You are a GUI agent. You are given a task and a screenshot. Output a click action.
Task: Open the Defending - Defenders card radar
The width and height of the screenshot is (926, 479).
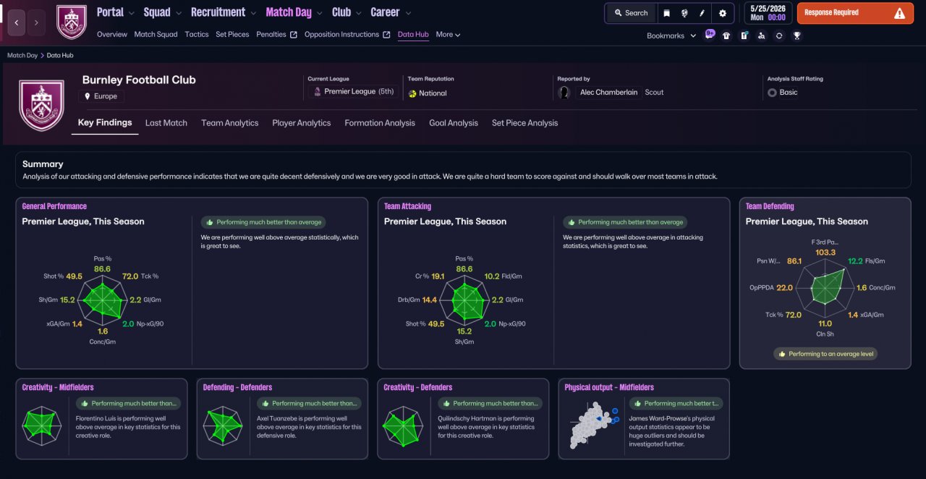tap(222, 425)
